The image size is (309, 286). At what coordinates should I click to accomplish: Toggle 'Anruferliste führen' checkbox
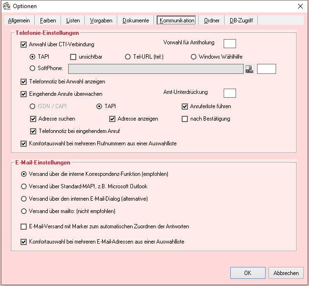185,106
